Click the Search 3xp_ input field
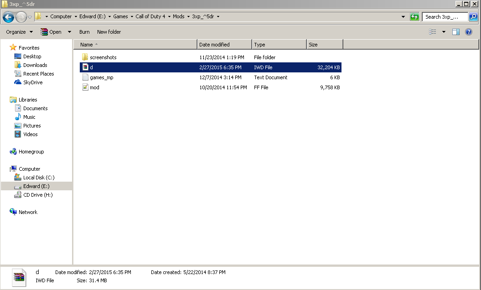Viewport: 481px width, 290px height. pos(445,17)
